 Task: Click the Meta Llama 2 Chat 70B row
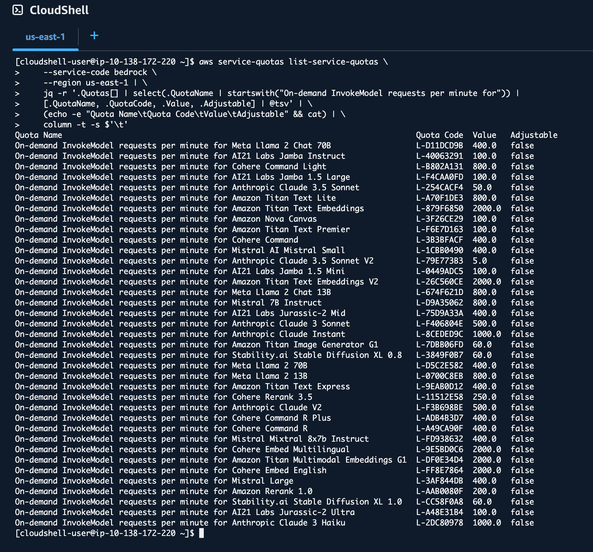[274, 145]
